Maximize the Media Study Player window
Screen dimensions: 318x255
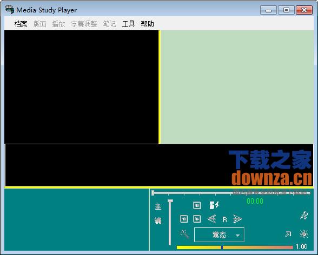(286, 10)
